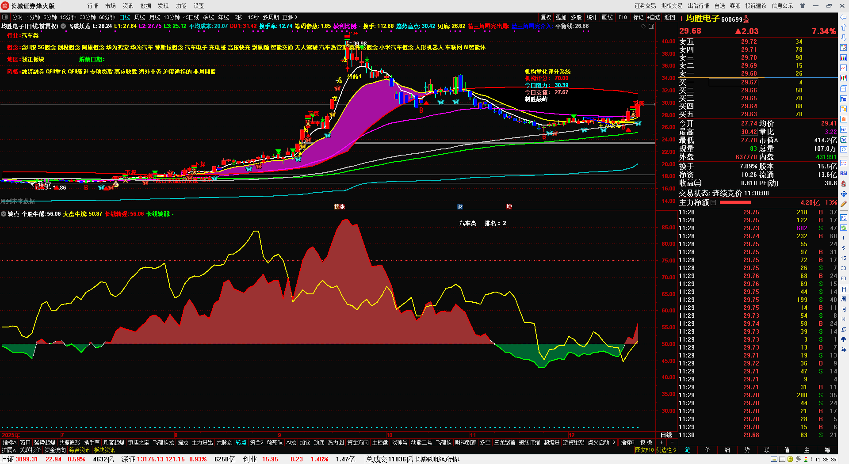The height and width of the screenshot is (464, 849).
Task: Select the pencil drawing tool icon
Action: pyautogui.click(x=844, y=204)
